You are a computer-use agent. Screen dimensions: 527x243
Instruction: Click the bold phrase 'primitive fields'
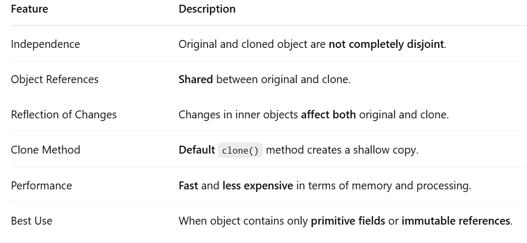348,221
